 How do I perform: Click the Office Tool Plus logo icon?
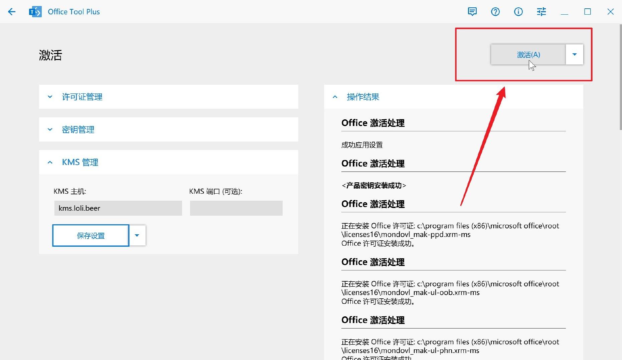point(35,12)
